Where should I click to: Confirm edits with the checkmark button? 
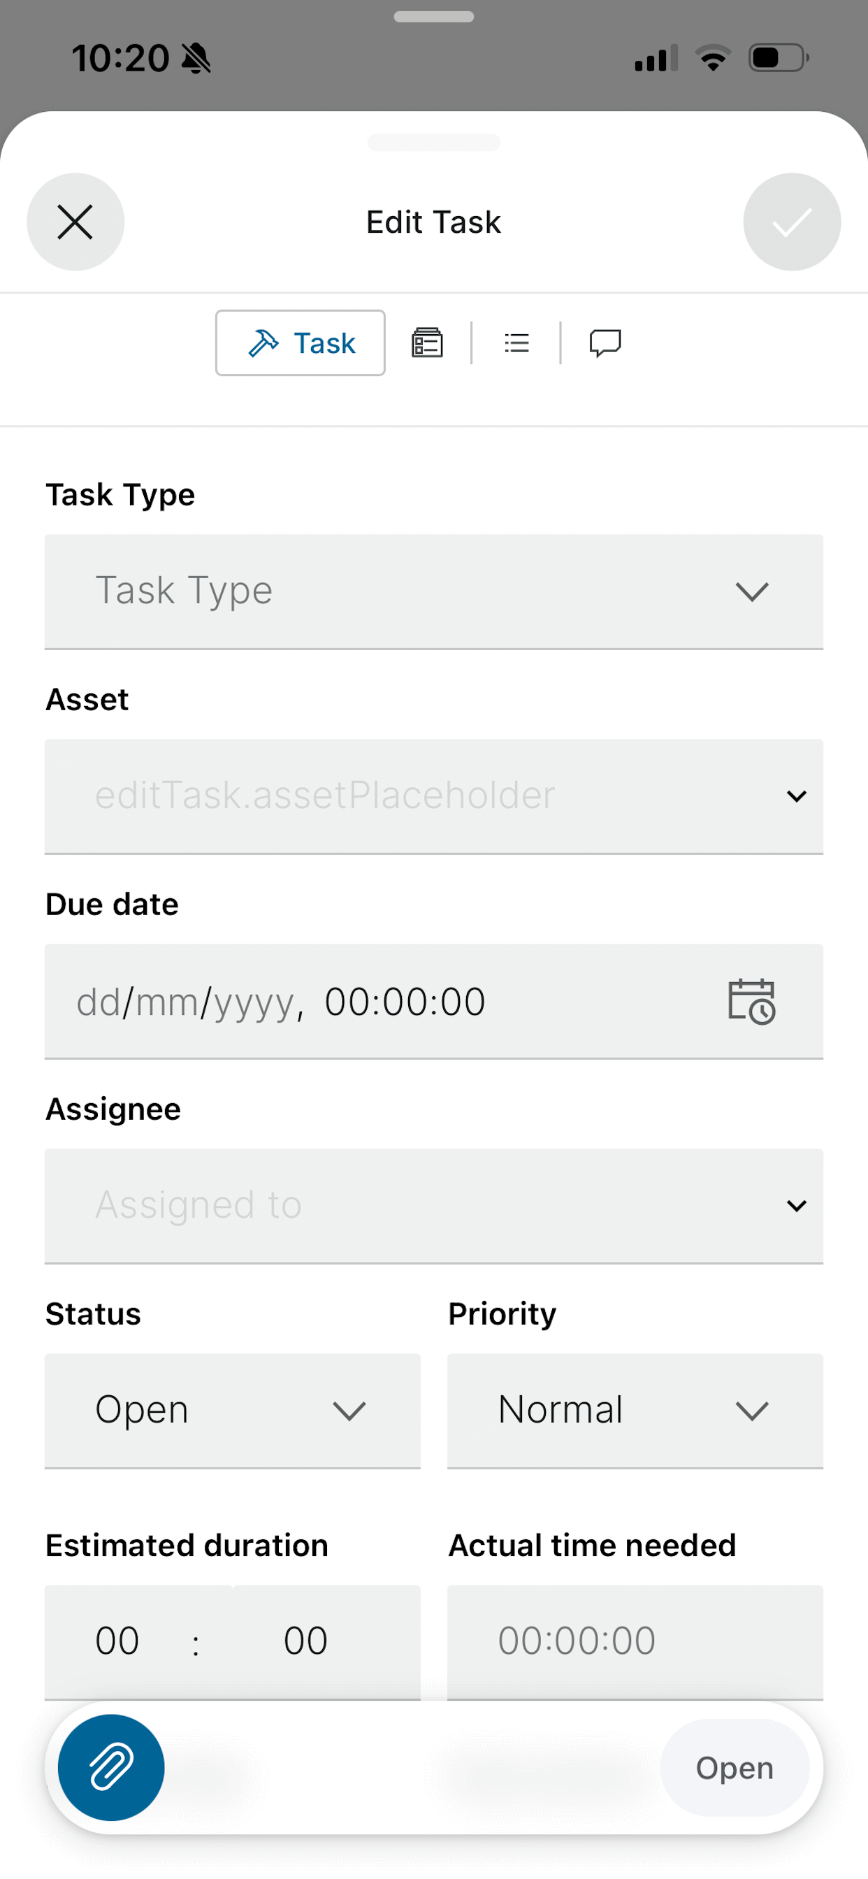coord(791,222)
